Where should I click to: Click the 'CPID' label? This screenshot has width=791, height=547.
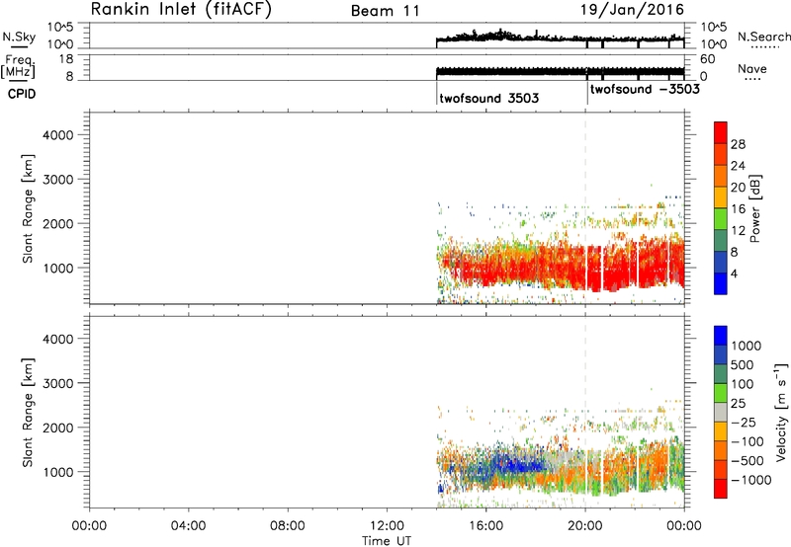(x=22, y=94)
